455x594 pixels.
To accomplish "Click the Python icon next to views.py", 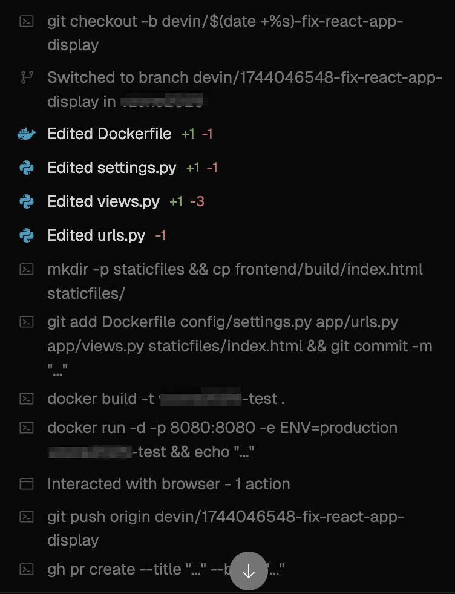I will point(27,201).
